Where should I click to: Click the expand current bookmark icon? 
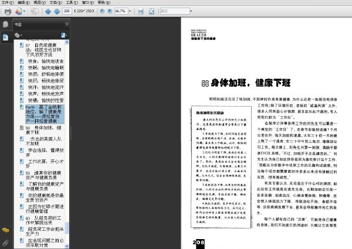click(x=64, y=35)
